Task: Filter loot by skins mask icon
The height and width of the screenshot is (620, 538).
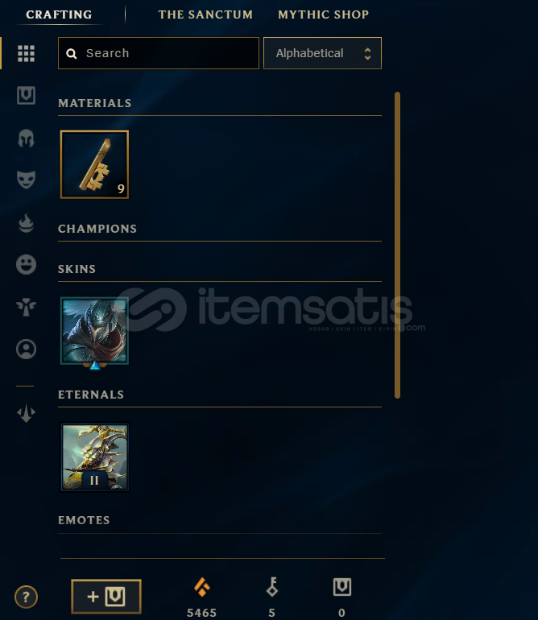Action: click(x=26, y=180)
